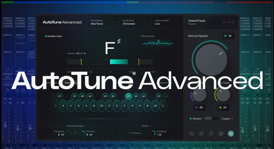Toggle the Modern/Classic mode switch
Viewport: 274px width, 149px height.
point(212,119)
